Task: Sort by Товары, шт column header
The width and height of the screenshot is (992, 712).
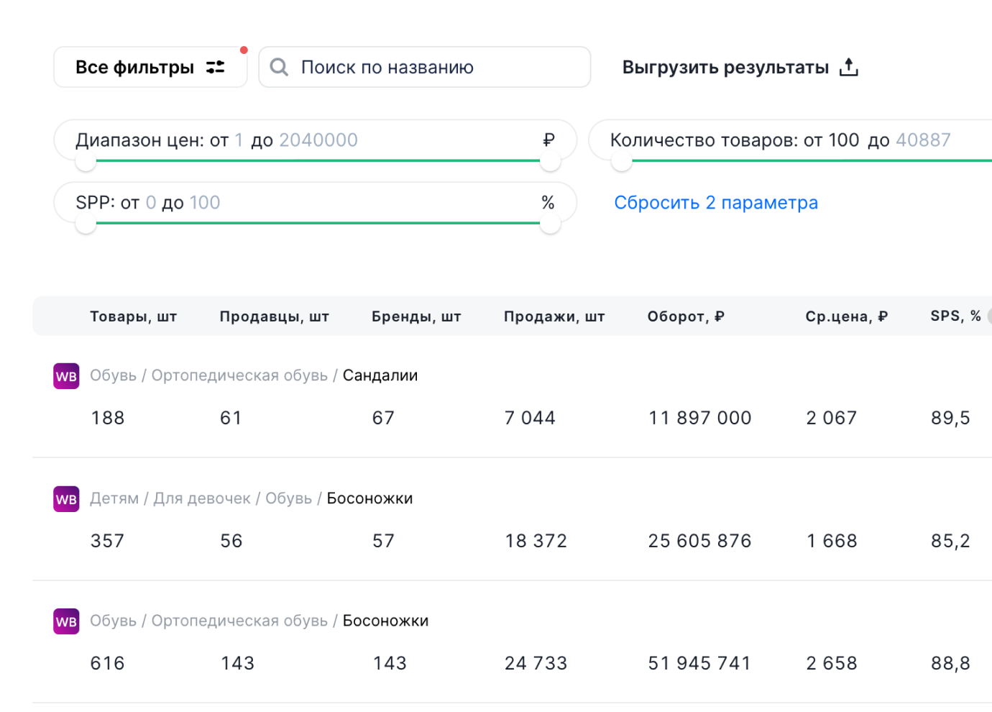Action: (x=133, y=316)
